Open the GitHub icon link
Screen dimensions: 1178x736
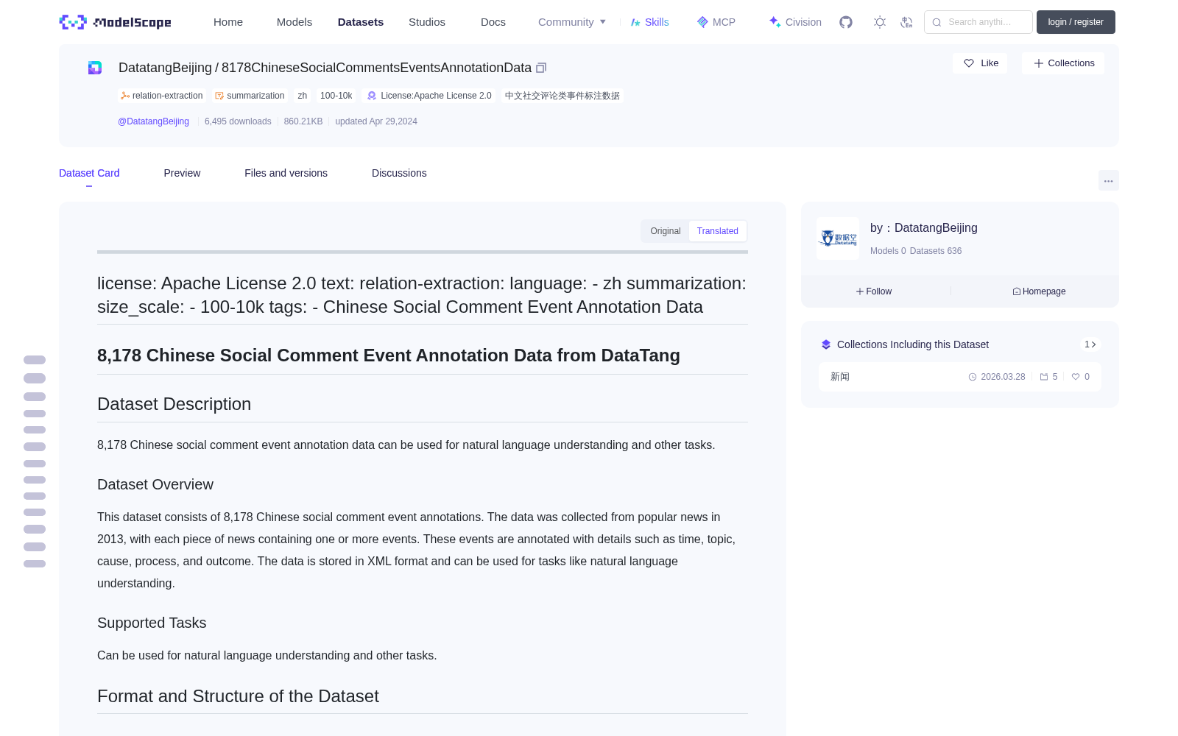(x=846, y=22)
